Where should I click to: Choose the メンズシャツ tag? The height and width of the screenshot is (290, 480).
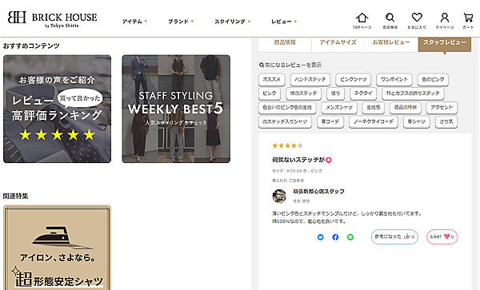(339, 108)
